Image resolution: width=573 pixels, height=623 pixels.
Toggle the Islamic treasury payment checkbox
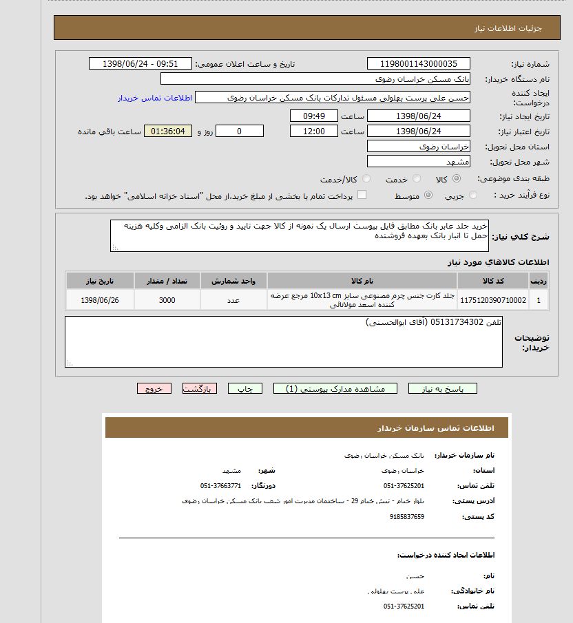coord(362,195)
